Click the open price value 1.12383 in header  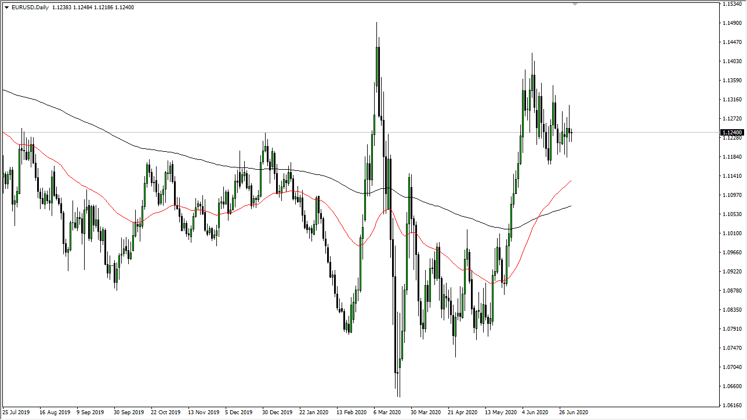click(61, 8)
